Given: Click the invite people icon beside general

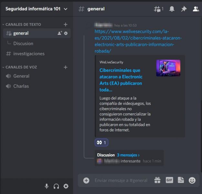Looking at the screenshot, I should click(x=59, y=33).
